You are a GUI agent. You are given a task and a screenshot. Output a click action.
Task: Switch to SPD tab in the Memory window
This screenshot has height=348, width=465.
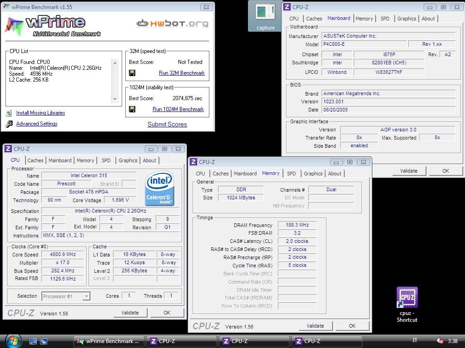pos(291,174)
